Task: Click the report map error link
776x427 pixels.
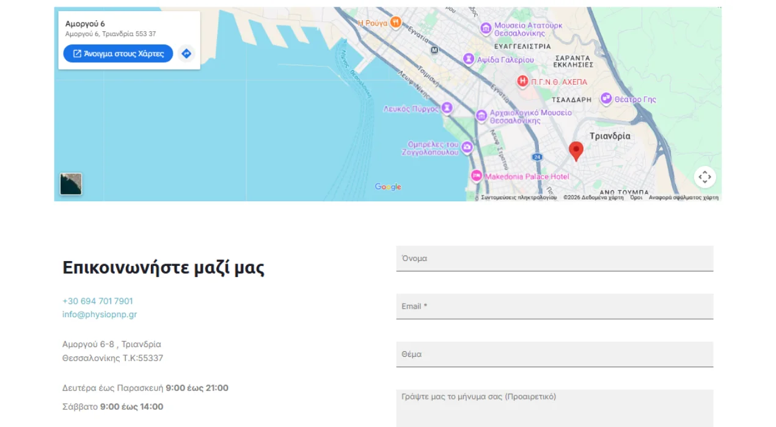Action: click(684, 198)
